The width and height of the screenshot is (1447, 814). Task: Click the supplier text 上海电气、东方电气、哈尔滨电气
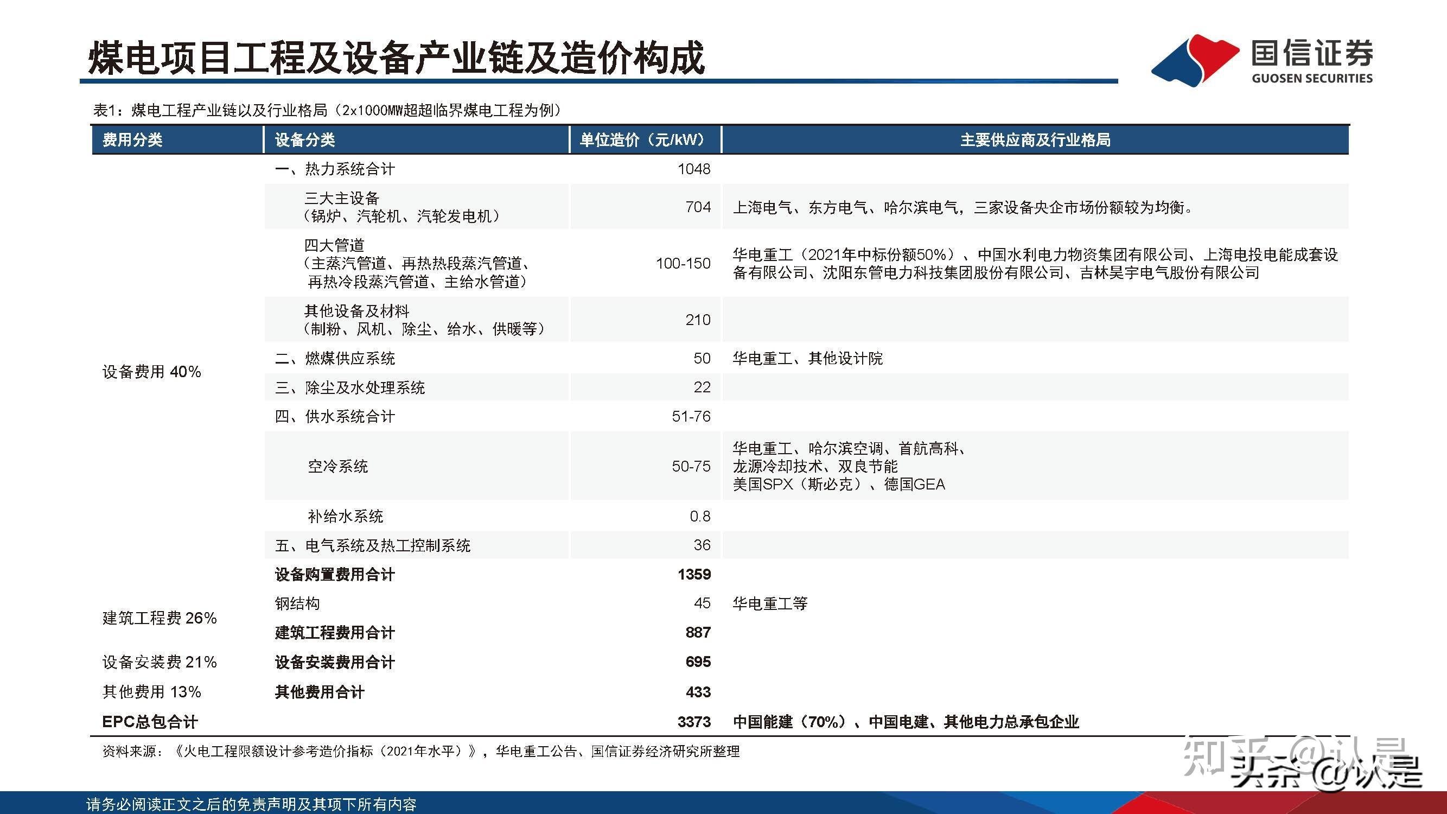[x=845, y=207]
